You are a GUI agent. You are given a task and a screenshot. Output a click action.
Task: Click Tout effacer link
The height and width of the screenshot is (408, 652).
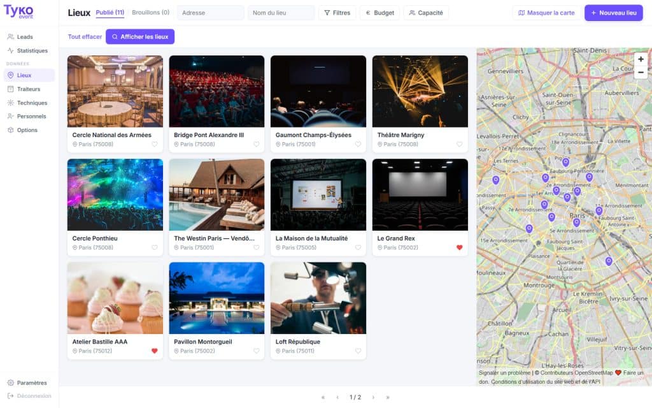[x=85, y=36]
